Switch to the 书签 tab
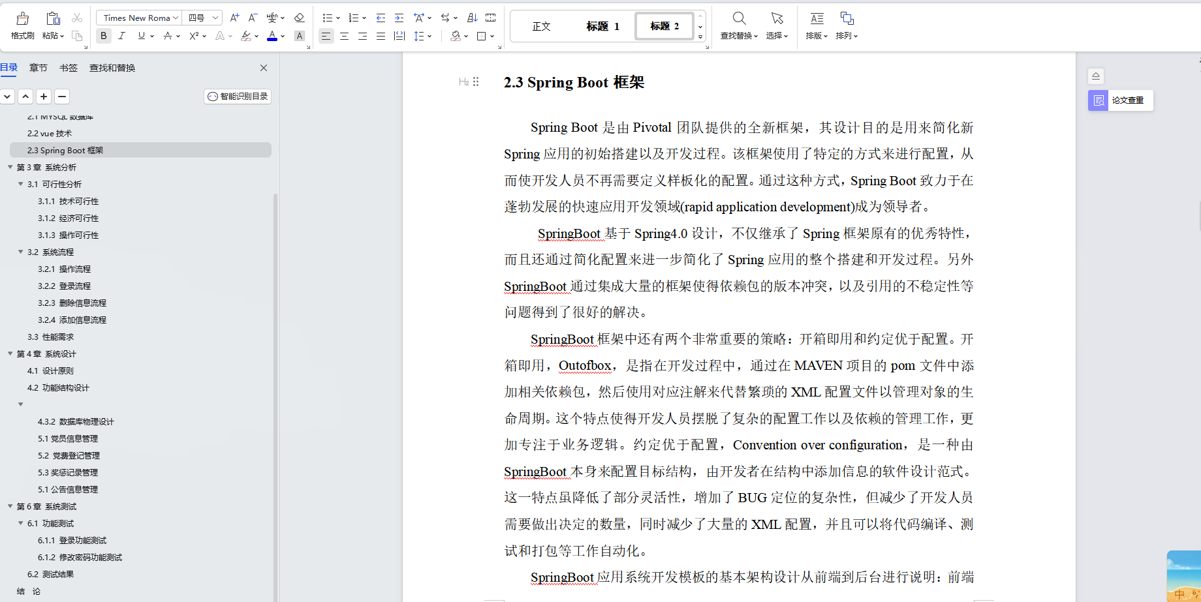 [69, 68]
